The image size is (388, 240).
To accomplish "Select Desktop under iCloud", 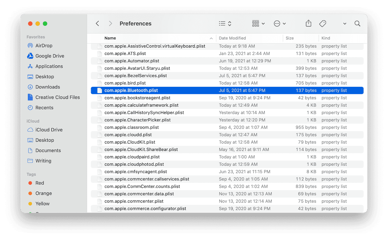I will [x=45, y=140].
